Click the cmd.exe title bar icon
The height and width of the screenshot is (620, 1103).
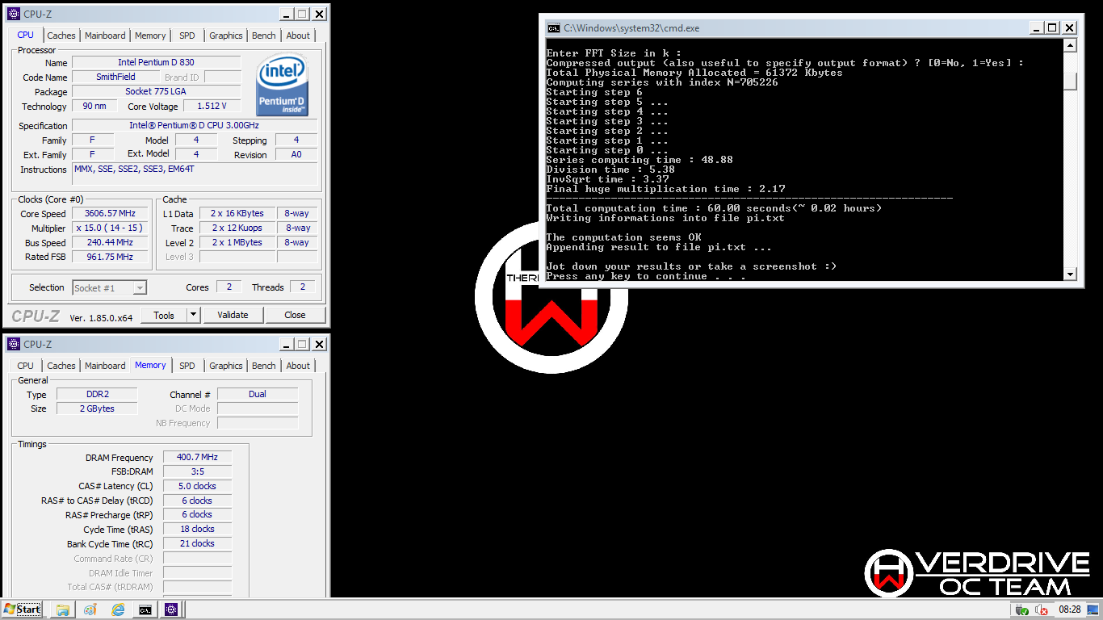click(x=553, y=27)
